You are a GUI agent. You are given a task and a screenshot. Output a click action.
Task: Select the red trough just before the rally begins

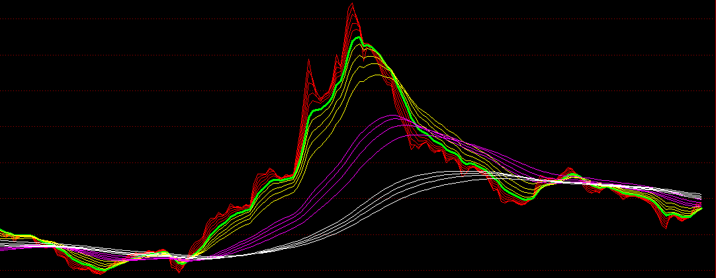click(x=176, y=265)
